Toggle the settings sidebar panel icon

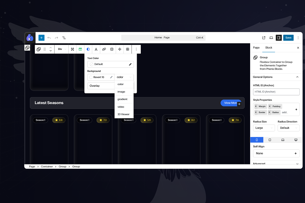pyautogui.click(x=279, y=38)
